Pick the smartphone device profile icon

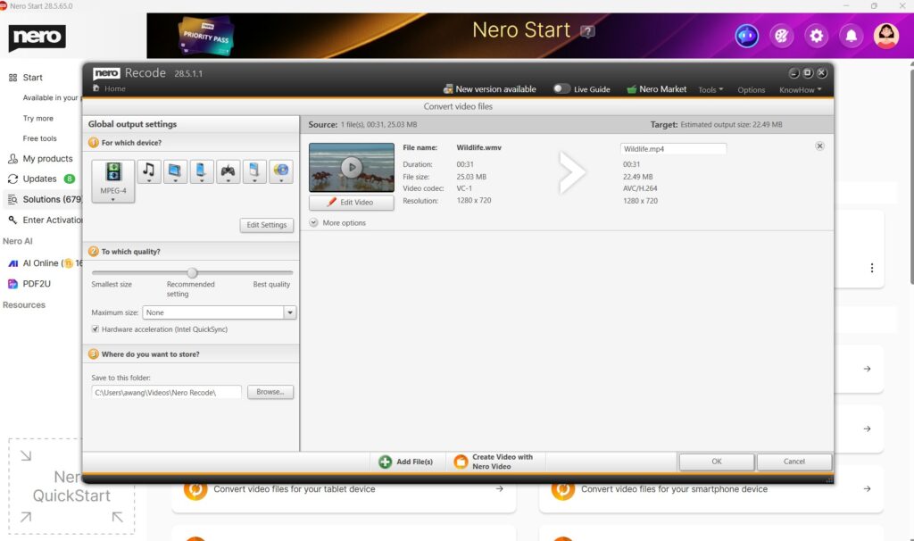[202, 171]
